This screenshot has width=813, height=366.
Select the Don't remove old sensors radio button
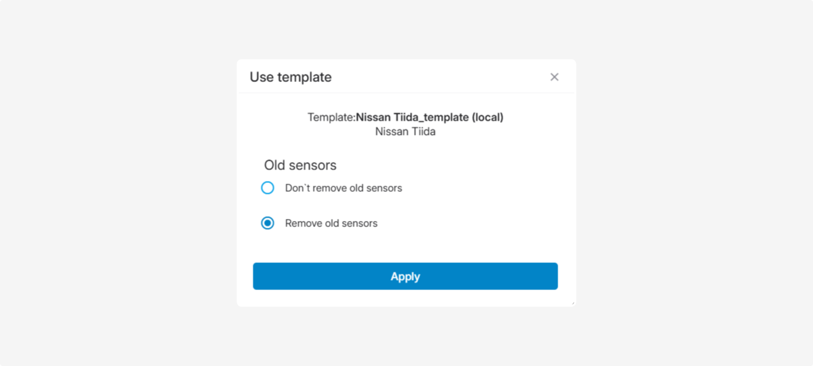268,188
